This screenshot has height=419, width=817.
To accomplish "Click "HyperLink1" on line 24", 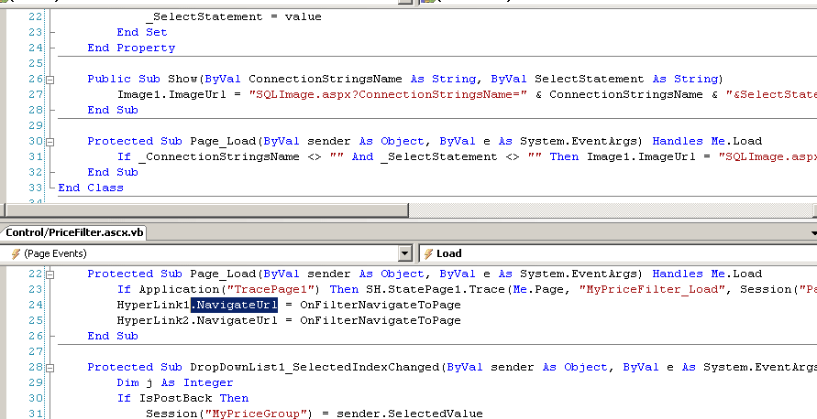I will point(153,306).
